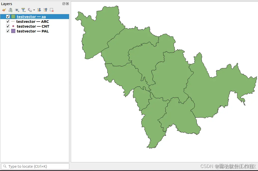
Task: Open the Filter Legend funnel icon
Action: (23, 10)
